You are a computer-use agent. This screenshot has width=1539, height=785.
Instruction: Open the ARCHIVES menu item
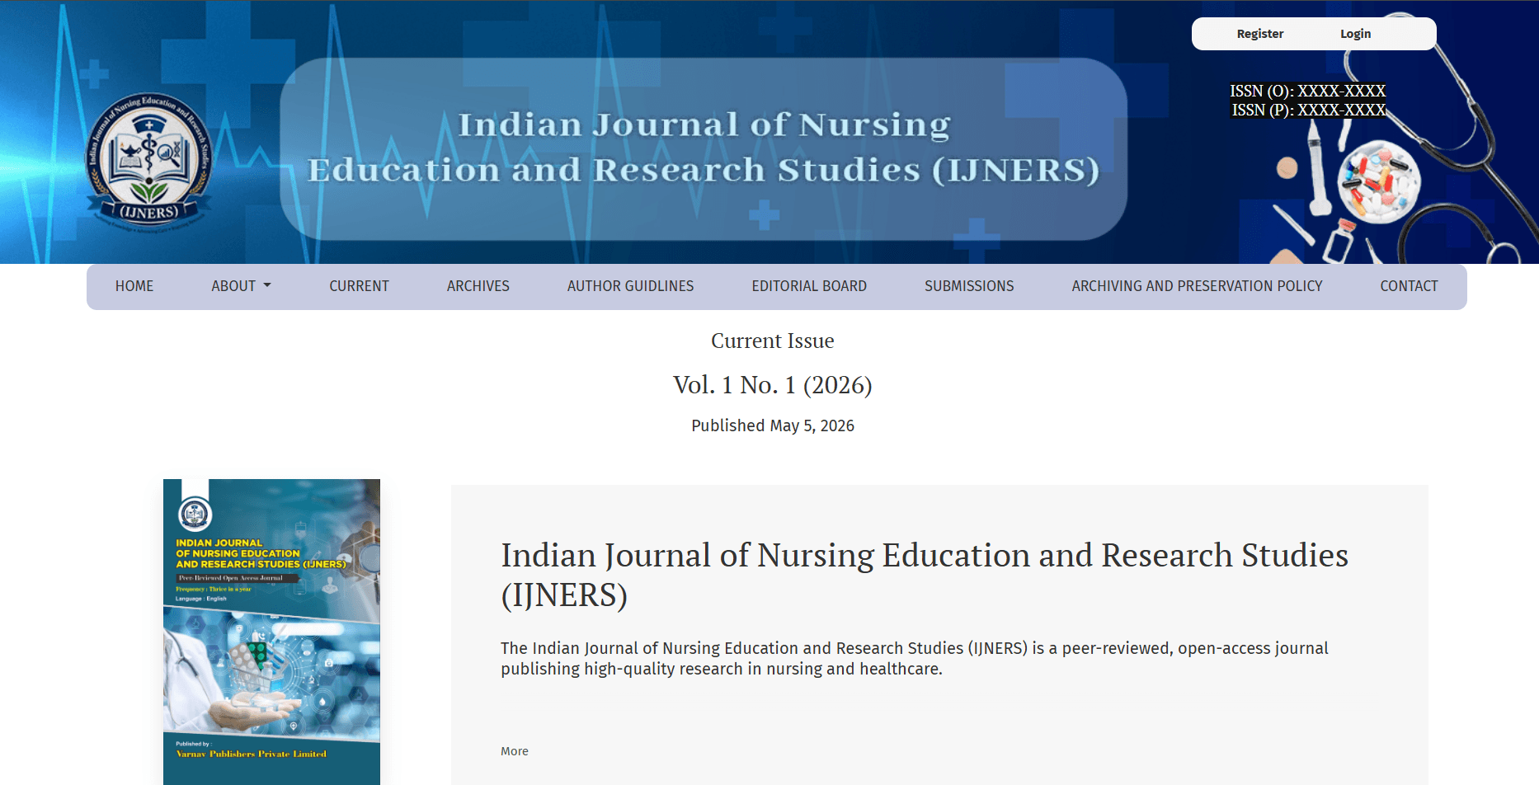point(478,286)
